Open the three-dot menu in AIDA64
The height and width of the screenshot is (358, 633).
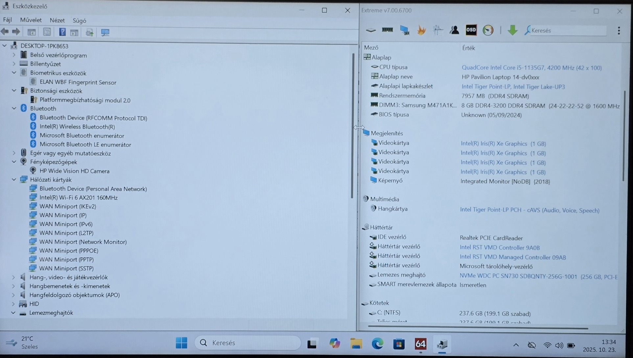(619, 31)
